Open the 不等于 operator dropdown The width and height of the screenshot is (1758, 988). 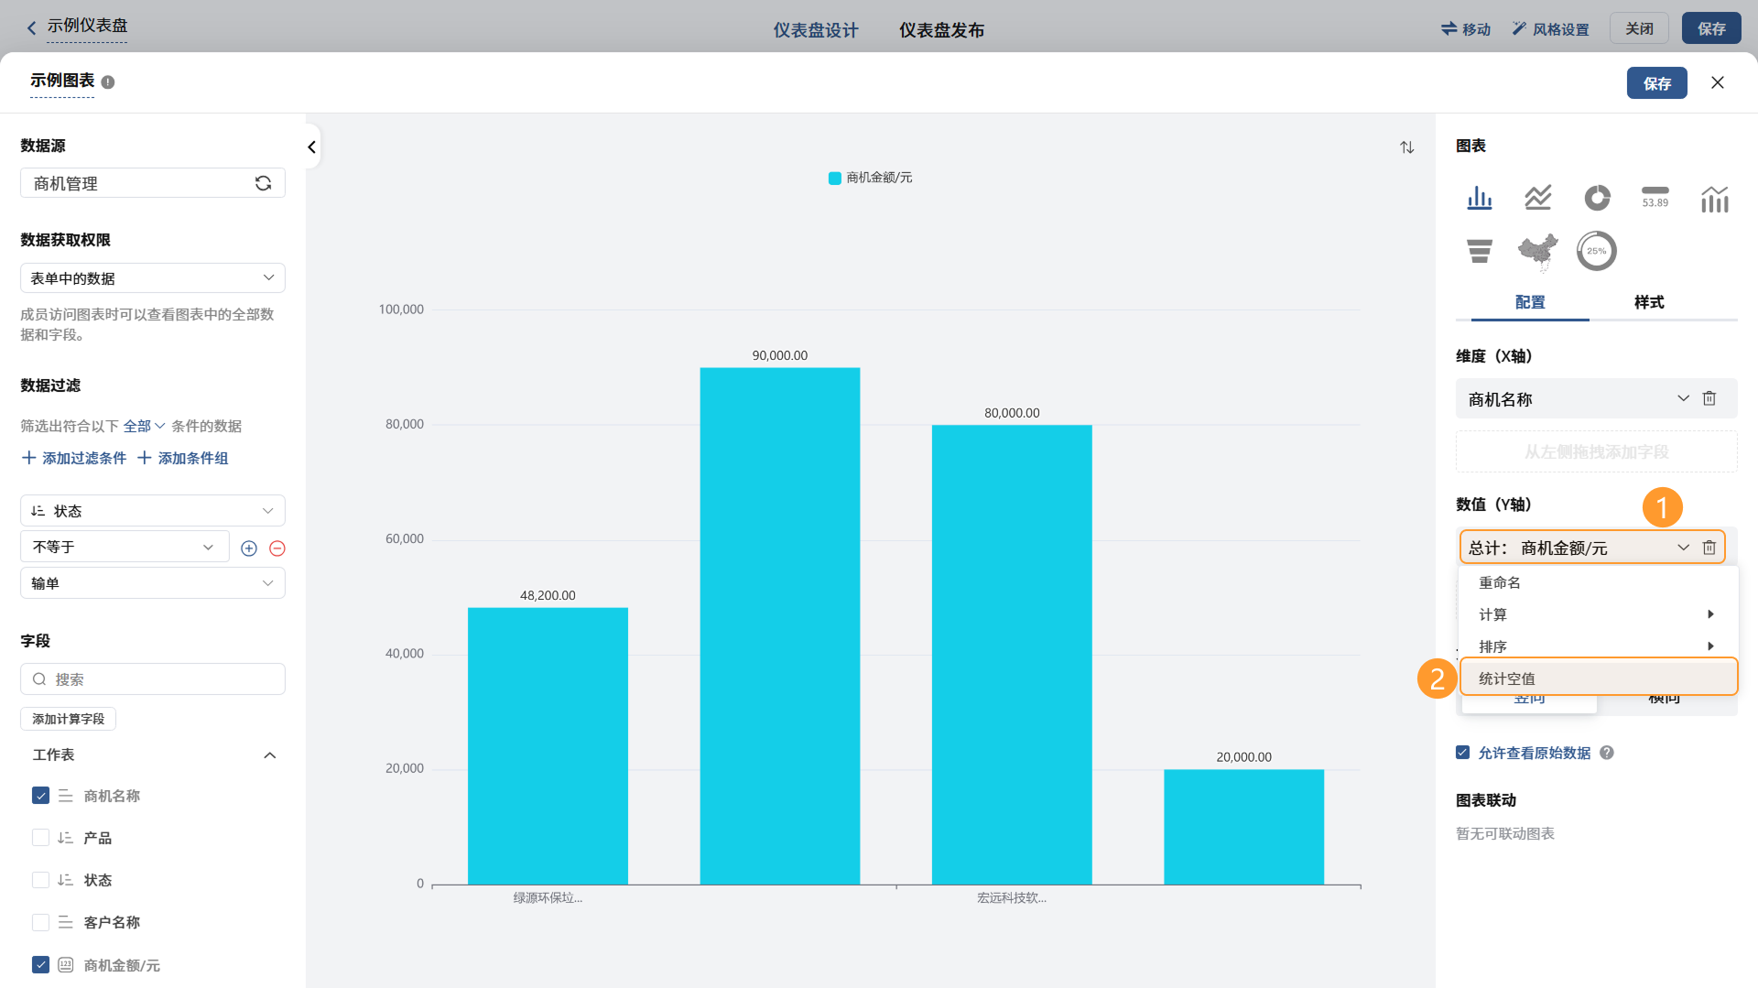(125, 548)
